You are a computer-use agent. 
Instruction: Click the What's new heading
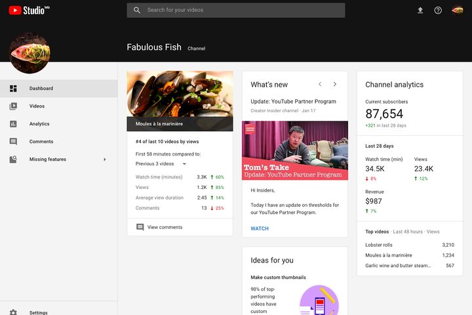[x=269, y=85]
